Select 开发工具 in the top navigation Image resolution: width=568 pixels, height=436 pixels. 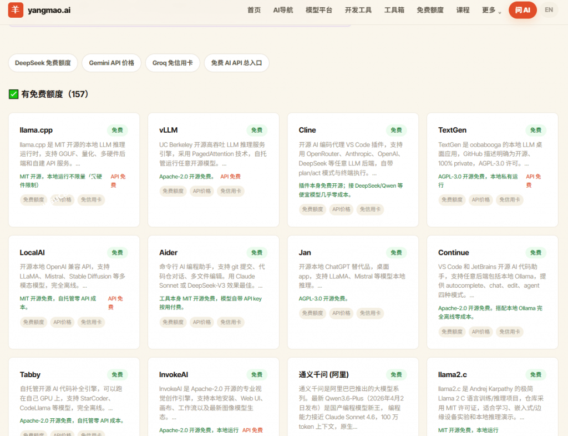[358, 10]
